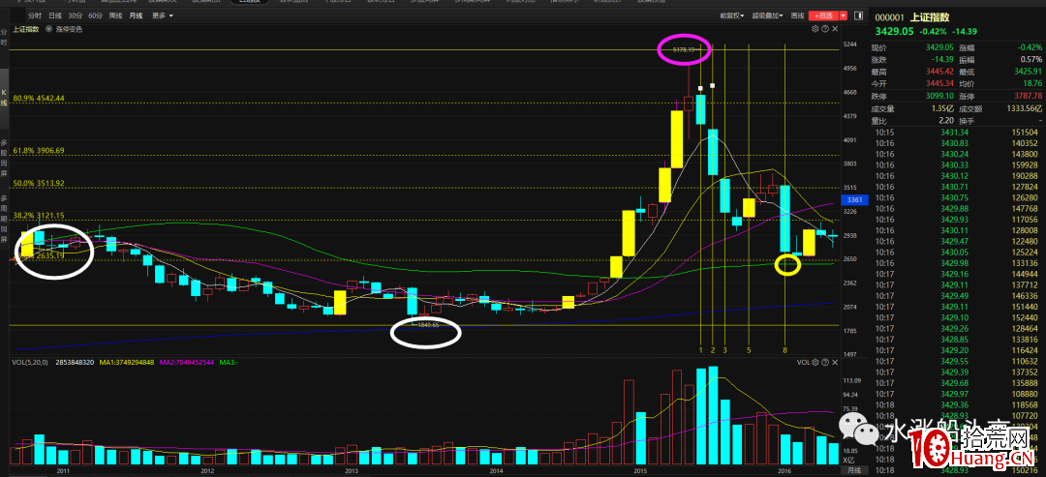Toggle the right side panel layout icon
This screenshot has height=477, width=1046.
pyautogui.click(x=859, y=16)
